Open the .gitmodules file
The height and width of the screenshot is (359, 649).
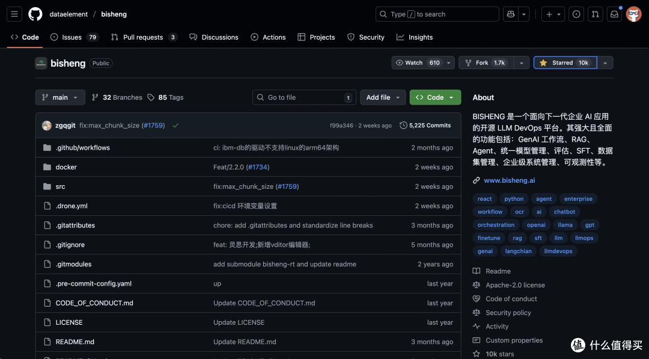coord(74,264)
